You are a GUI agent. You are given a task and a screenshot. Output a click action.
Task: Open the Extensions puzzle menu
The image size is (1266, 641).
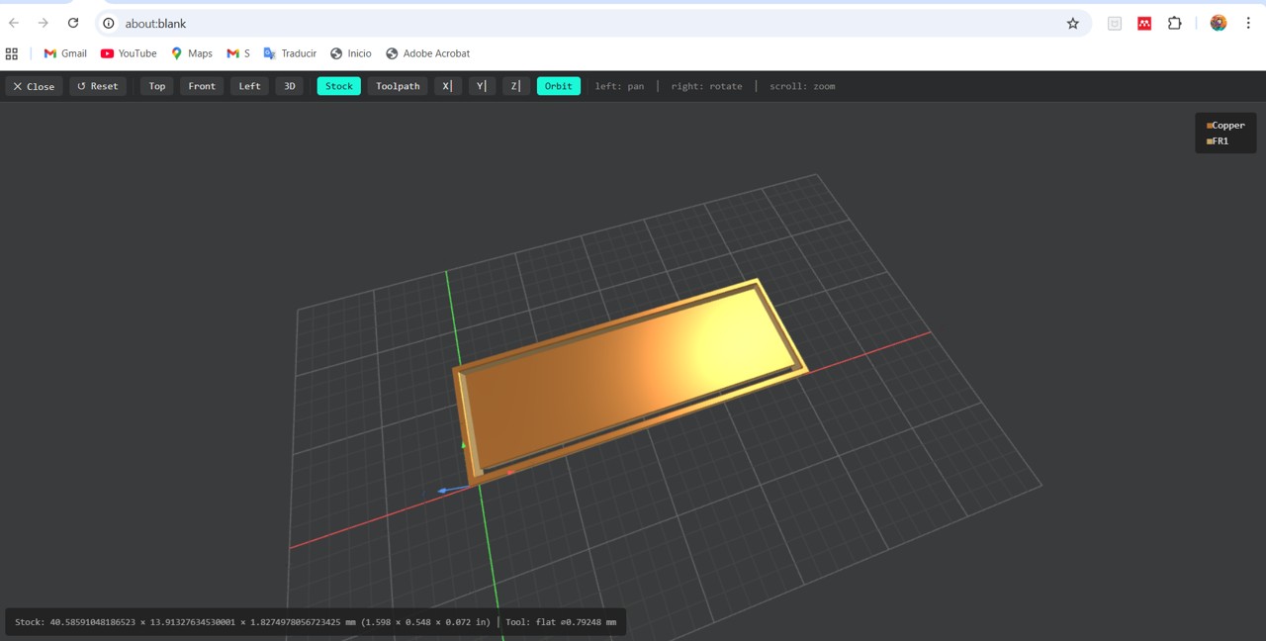click(1175, 23)
